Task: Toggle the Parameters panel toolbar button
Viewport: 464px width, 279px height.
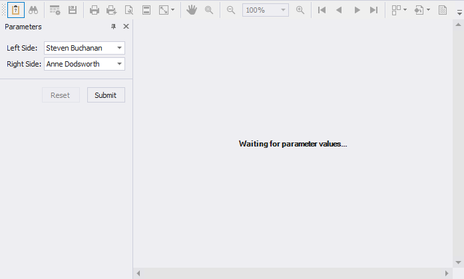Action: [15, 10]
